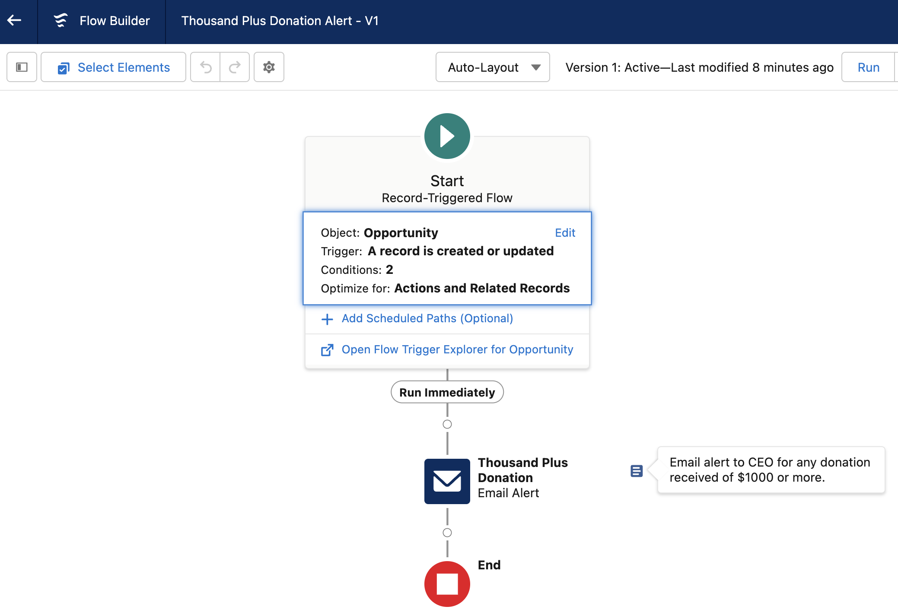Click the red End stop icon
The image size is (898, 616).
pyautogui.click(x=447, y=584)
